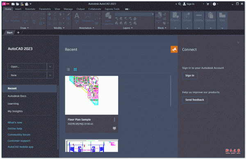
Task: Select the Express Tools ribbon tab
Action: (x=112, y=9)
